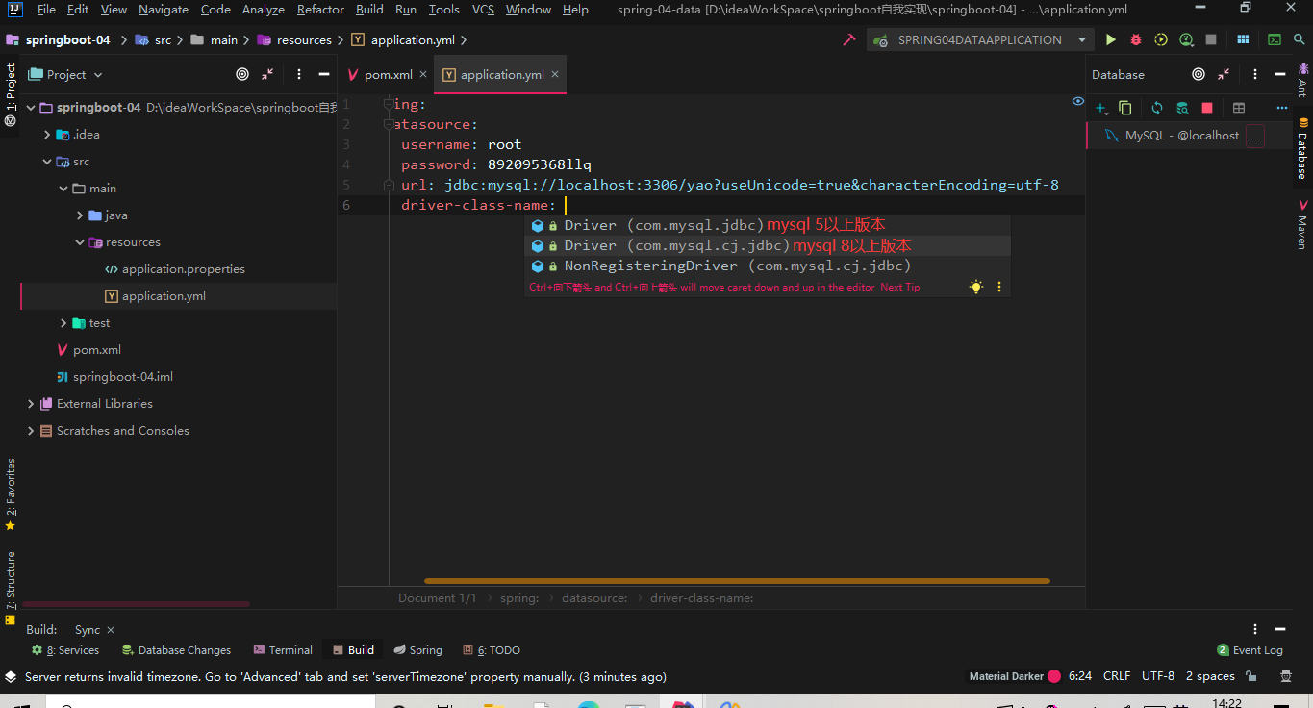Run with Coverage icon in toolbar
1313x708 pixels.
click(1161, 39)
